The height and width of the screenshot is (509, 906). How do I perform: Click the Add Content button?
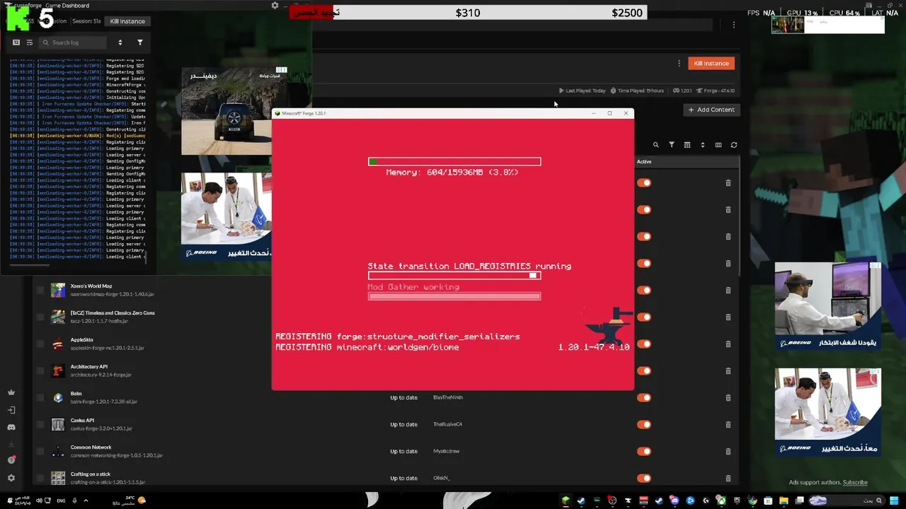711,110
